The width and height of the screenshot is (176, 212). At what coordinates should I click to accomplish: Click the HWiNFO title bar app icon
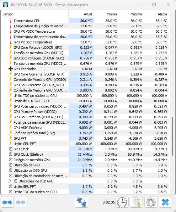click(5, 5)
